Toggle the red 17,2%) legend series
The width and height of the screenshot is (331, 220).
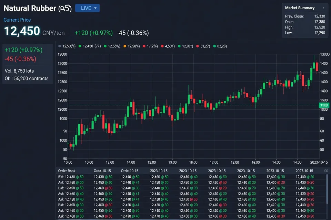click(150, 46)
